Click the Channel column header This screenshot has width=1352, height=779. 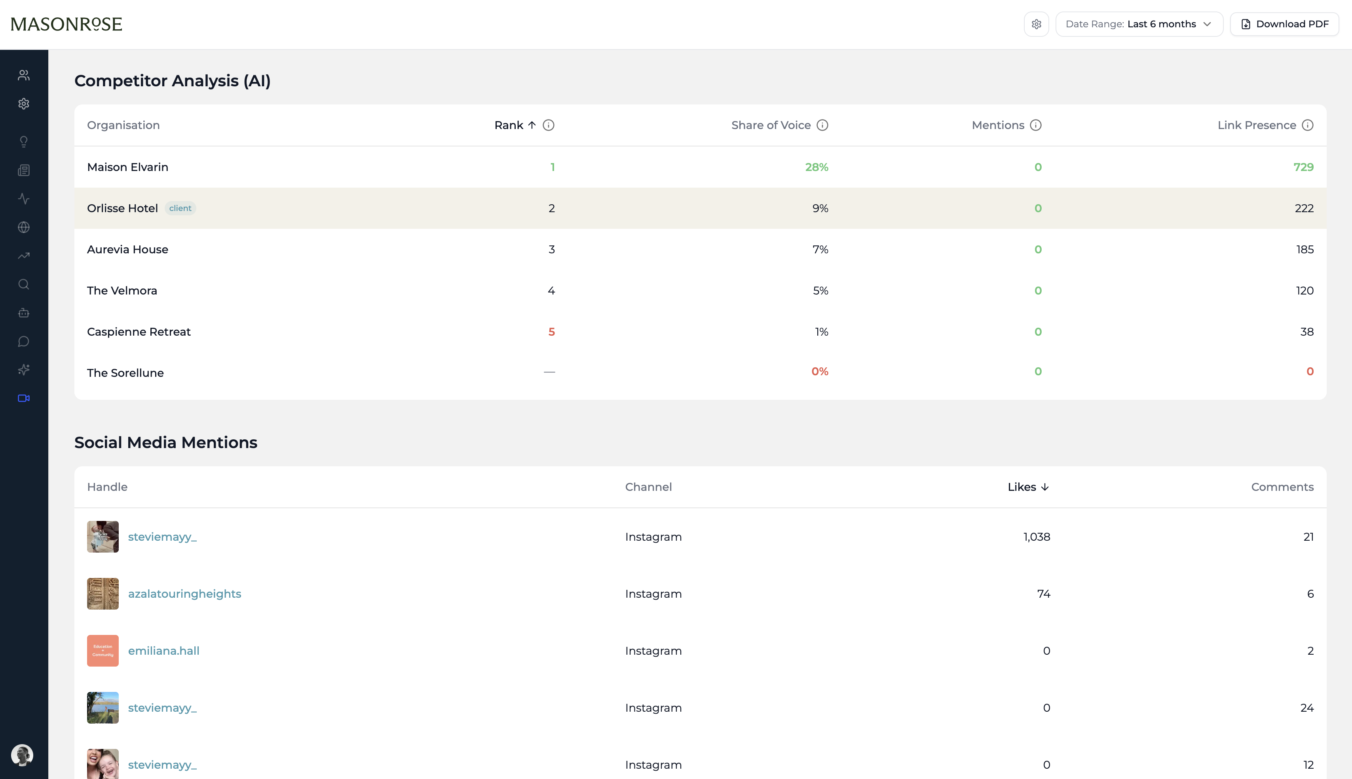[648, 487]
